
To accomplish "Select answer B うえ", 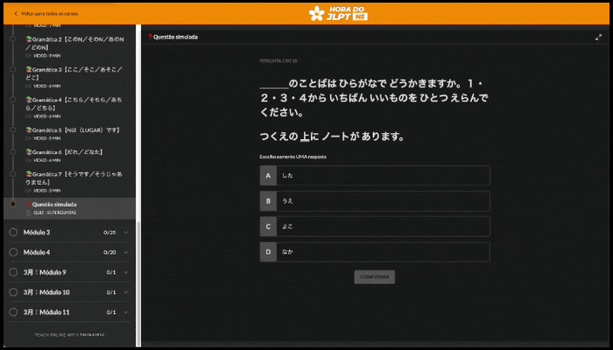I will pyautogui.click(x=375, y=201).
